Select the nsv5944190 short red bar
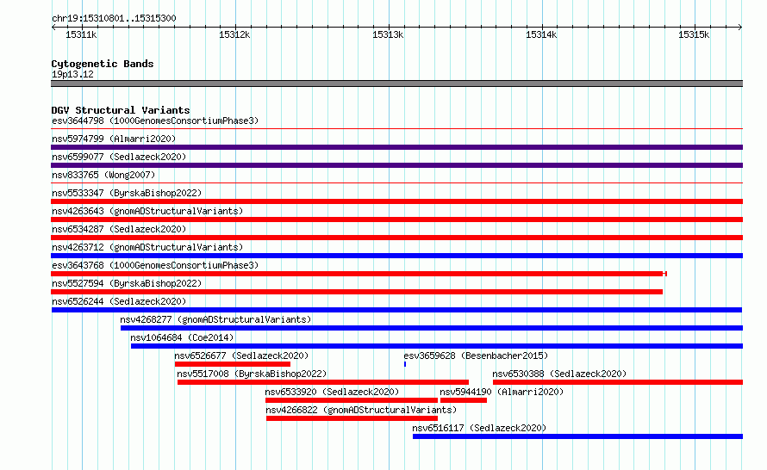Viewport: 767px width, 470px height. coord(464,400)
